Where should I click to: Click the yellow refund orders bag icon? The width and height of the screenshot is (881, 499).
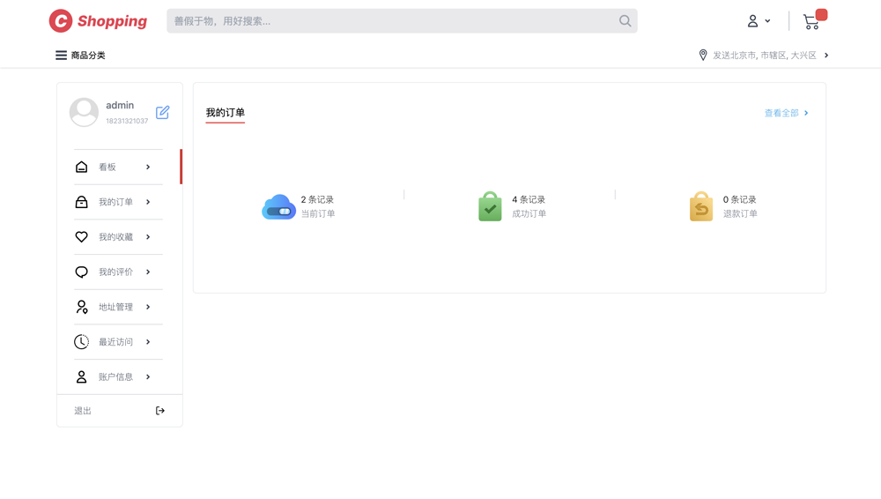[701, 206]
